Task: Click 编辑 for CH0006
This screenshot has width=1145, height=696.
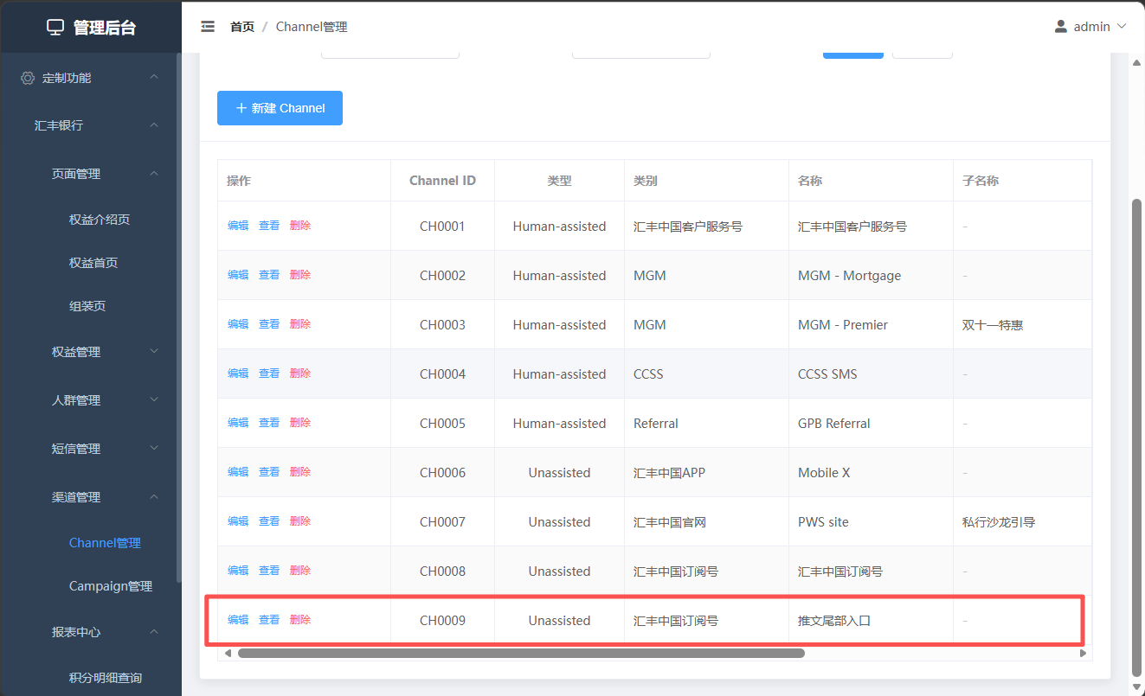Action: click(x=238, y=472)
